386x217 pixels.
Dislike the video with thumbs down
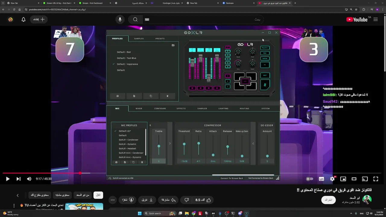click(187, 200)
